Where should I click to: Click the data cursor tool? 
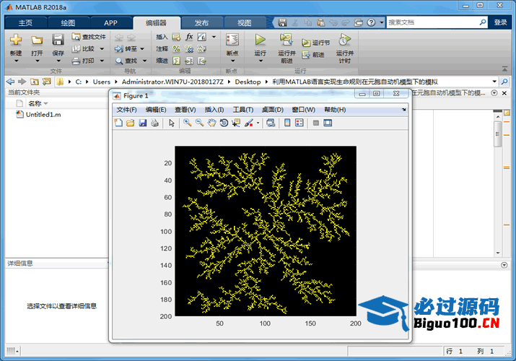click(237, 123)
